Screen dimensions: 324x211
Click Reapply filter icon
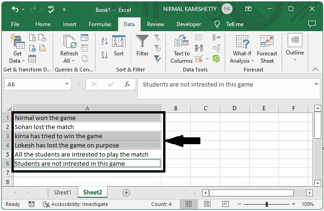point(157,49)
